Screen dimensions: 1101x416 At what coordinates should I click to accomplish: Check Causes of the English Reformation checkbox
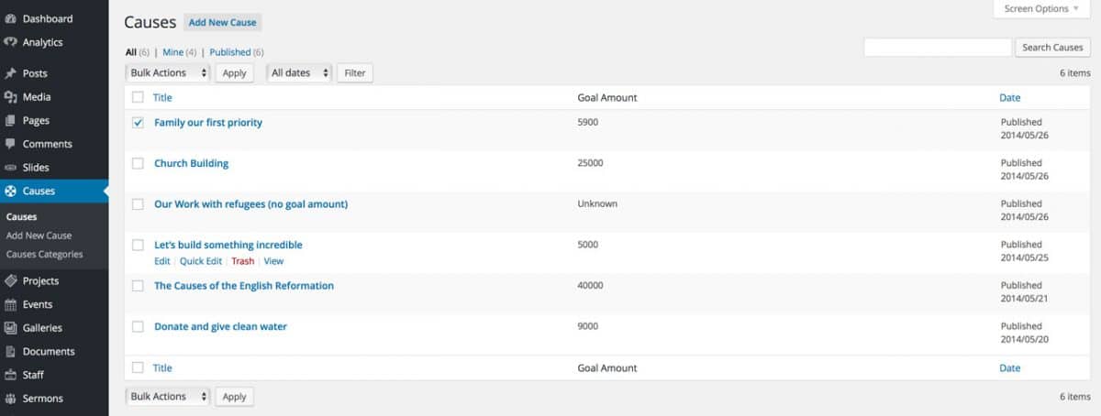138,286
